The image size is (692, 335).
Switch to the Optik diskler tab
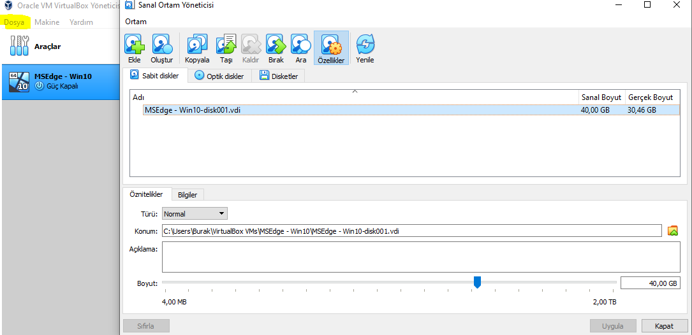(x=220, y=76)
